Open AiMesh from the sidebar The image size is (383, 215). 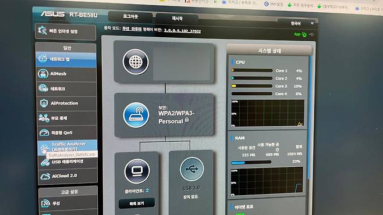[x=66, y=74]
